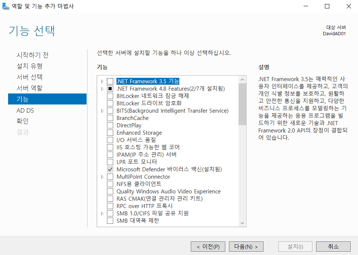
Task: Click the feature list scroll up arrow
Action: (x=243, y=80)
